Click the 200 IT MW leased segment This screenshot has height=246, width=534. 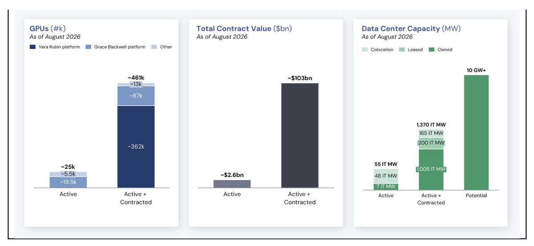coord(431,143)
